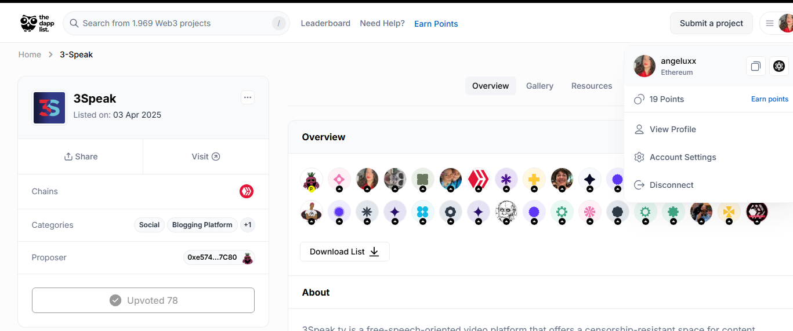Click the Share button
This screenshot has width=793, height=331.
pos(81,157)
